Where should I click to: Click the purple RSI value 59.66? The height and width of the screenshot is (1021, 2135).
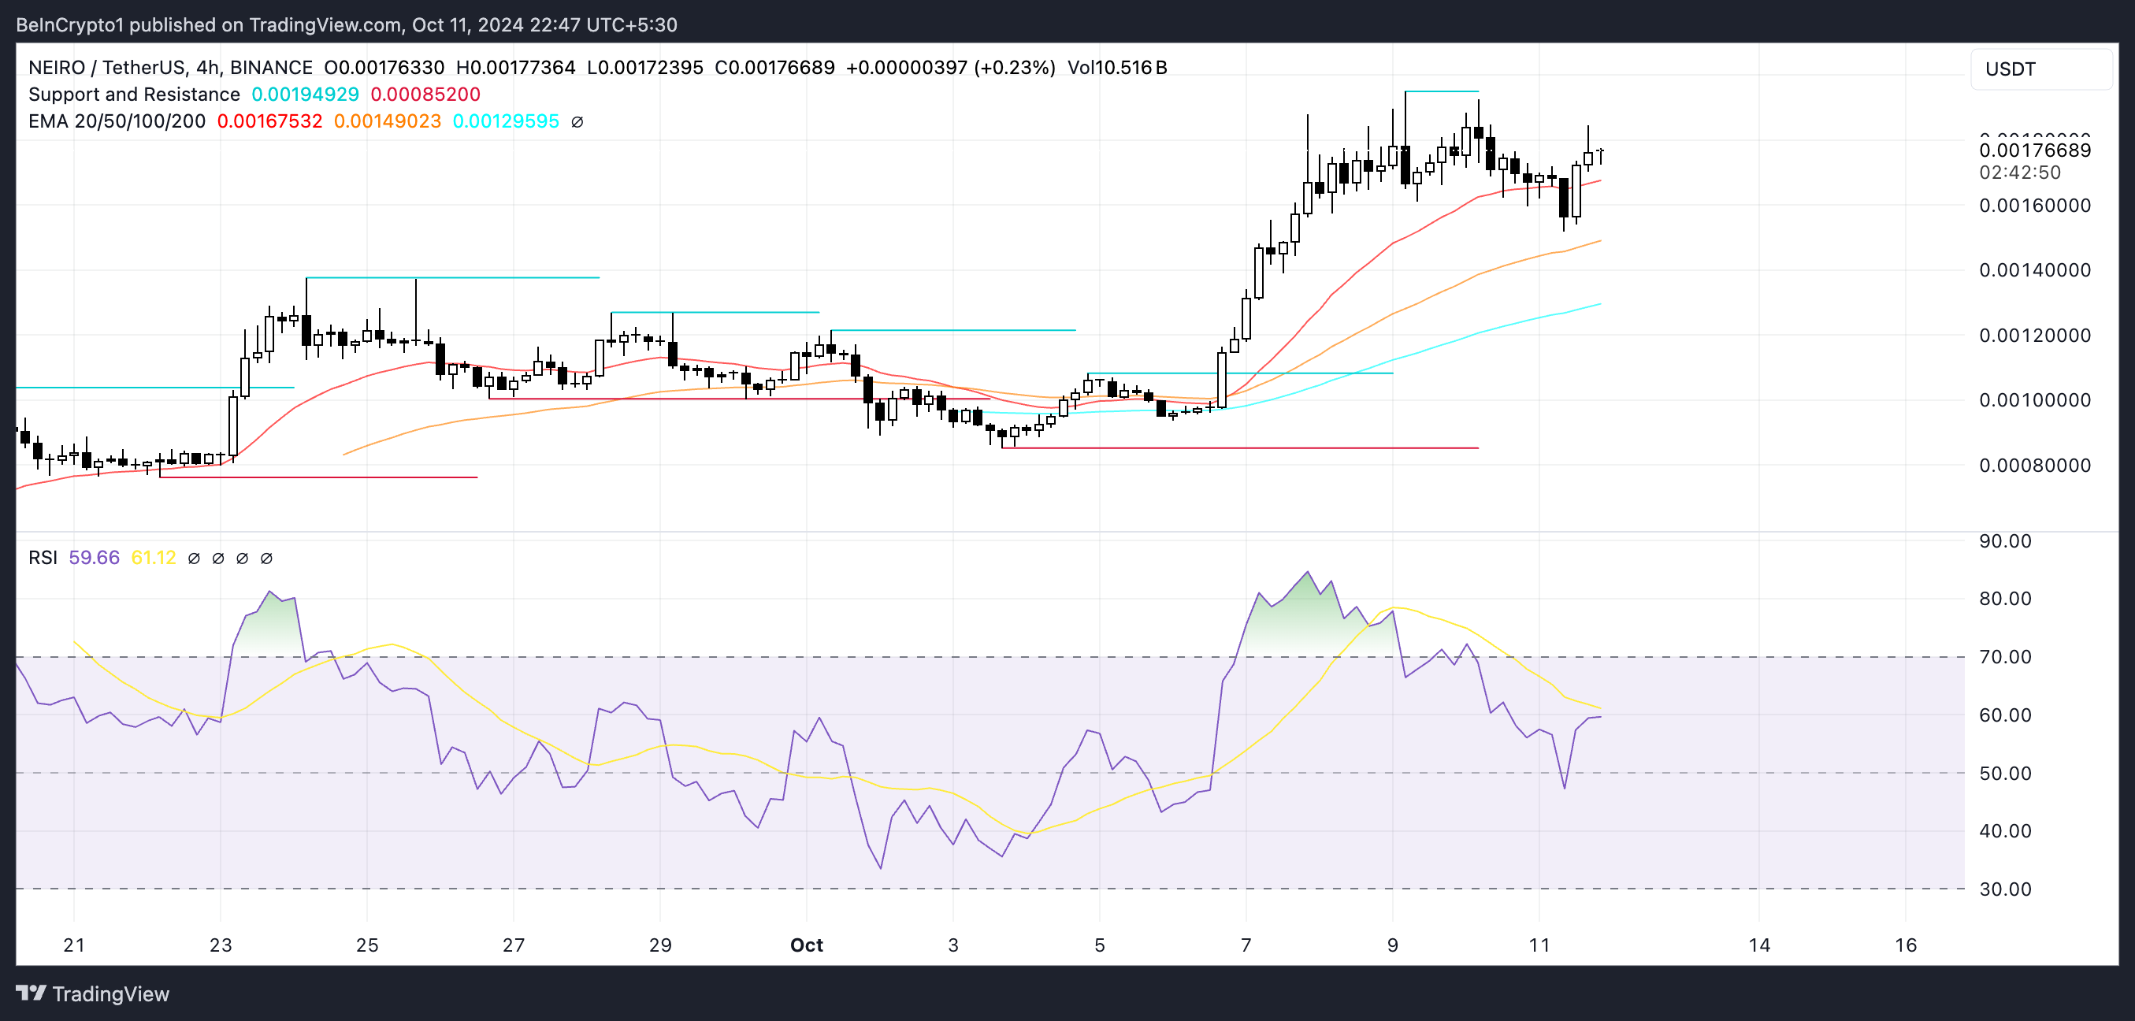94,558
